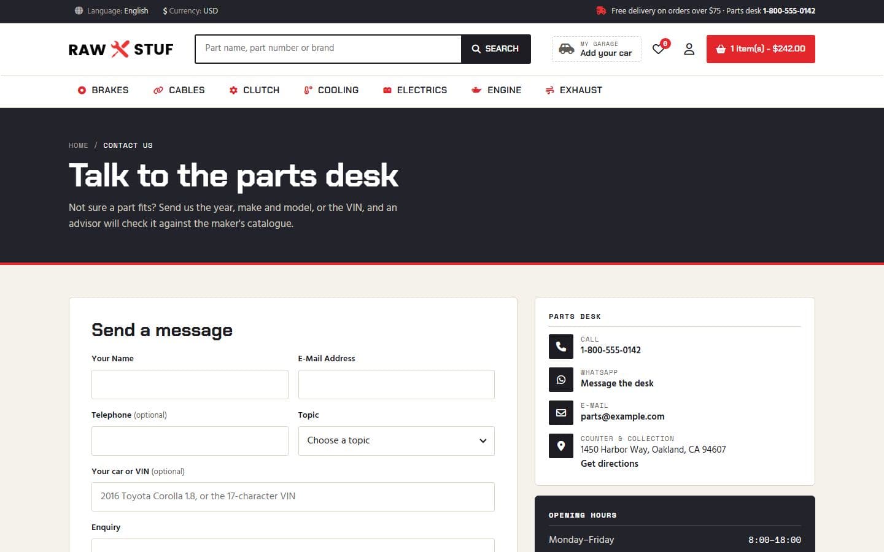This screenshot has height=552, width=884.
Task: Click the location pin icon
Action: [x=561, y=446]
